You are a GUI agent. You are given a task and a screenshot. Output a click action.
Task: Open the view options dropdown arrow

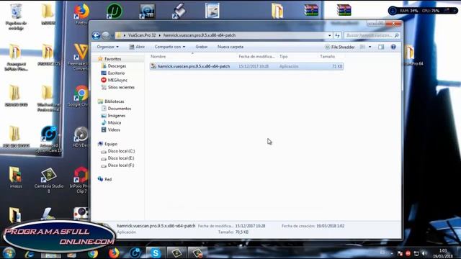pos(370,47)
